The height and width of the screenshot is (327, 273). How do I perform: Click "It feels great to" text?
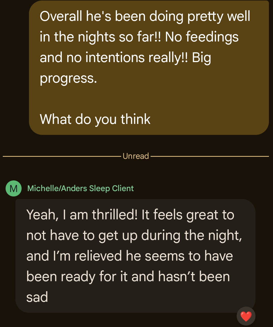(188, 215)
